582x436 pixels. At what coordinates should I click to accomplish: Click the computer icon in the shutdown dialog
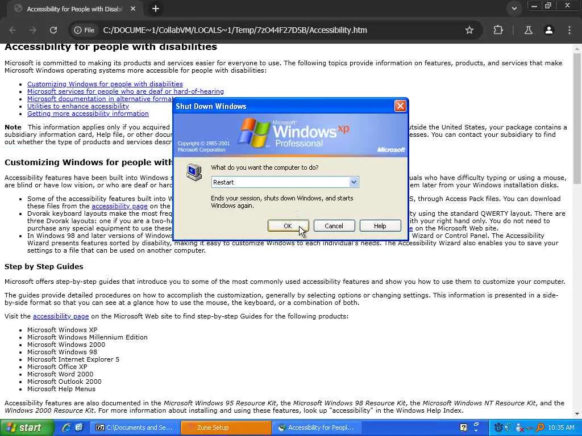(x=194, y=172)
